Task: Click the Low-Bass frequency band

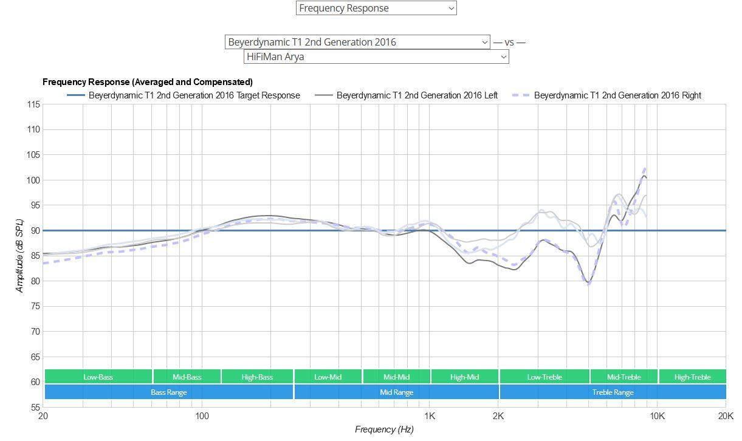Action: tap(98, 377)
